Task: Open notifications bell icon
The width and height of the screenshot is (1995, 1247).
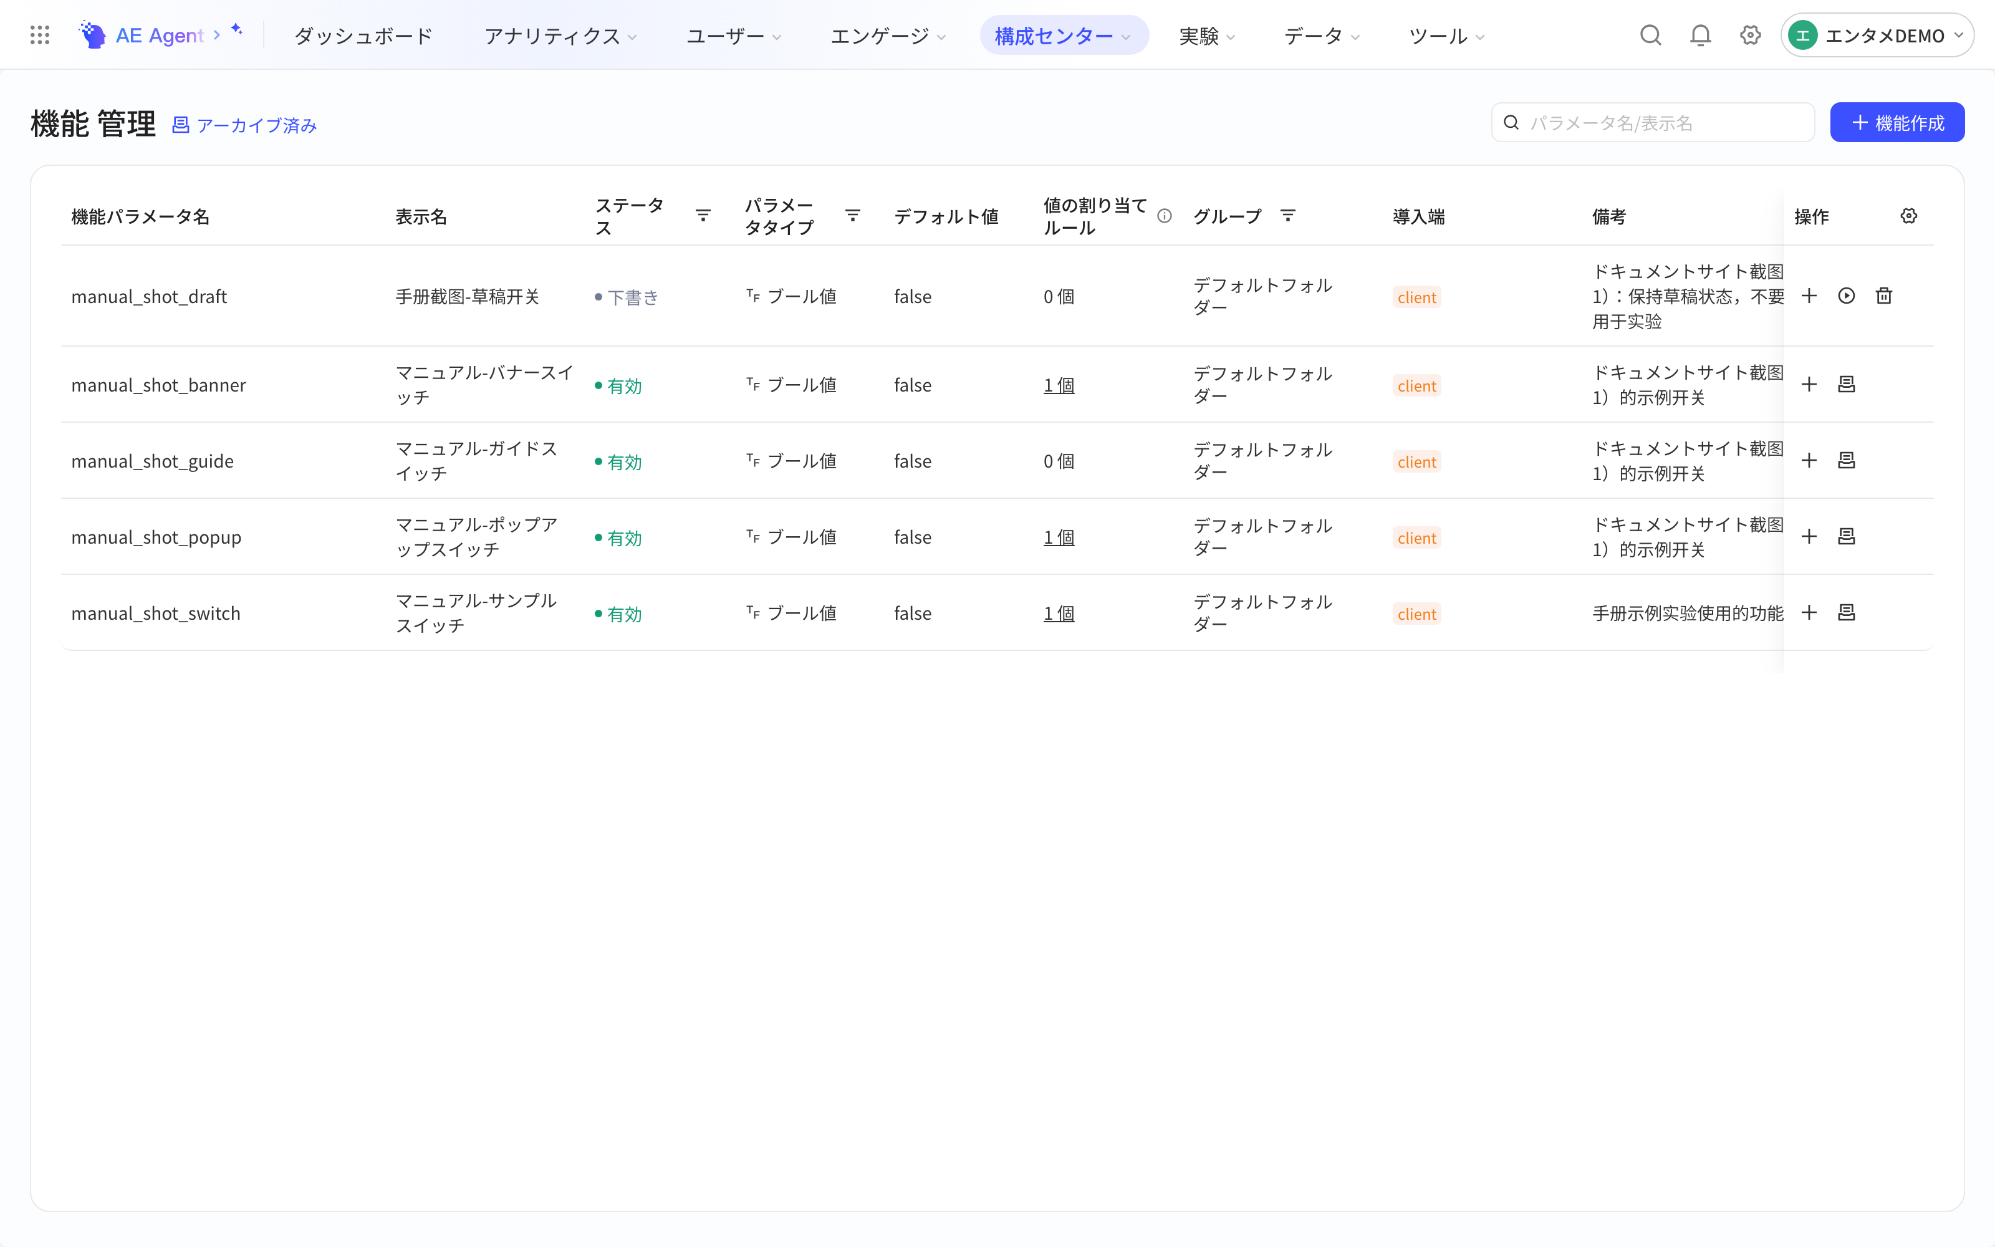Action: tap(1701, 36)
